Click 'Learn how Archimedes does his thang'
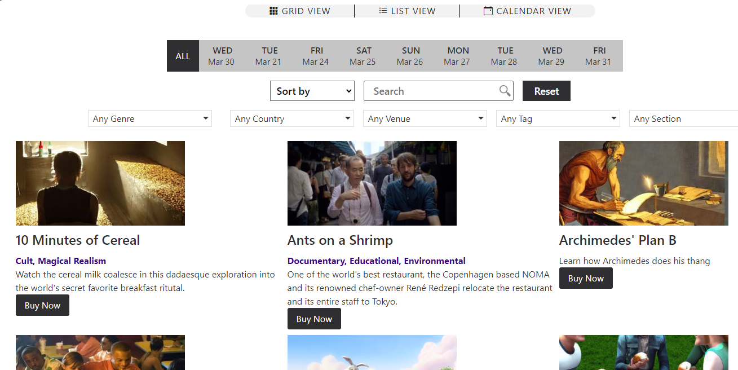The height and width of the screenshot is (370, 738). (634, 261)
